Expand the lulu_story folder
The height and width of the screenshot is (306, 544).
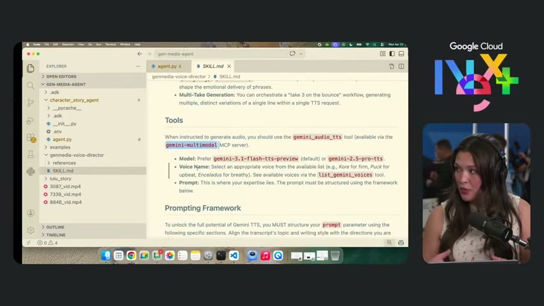click(x=61, y=178)
